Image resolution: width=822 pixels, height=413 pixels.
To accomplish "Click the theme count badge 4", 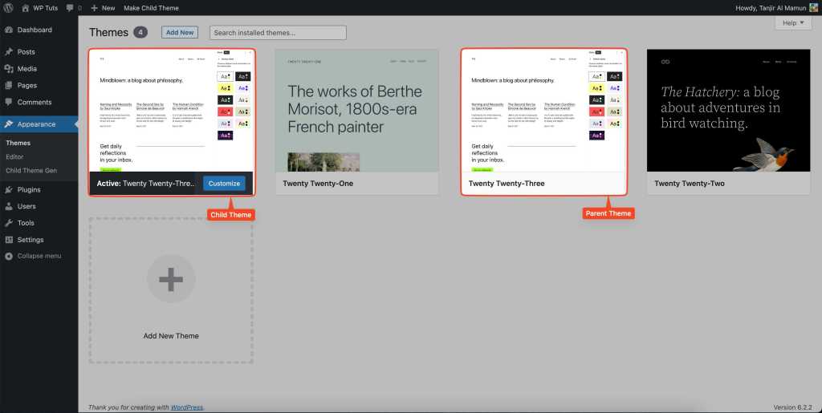I will [140, 32].
